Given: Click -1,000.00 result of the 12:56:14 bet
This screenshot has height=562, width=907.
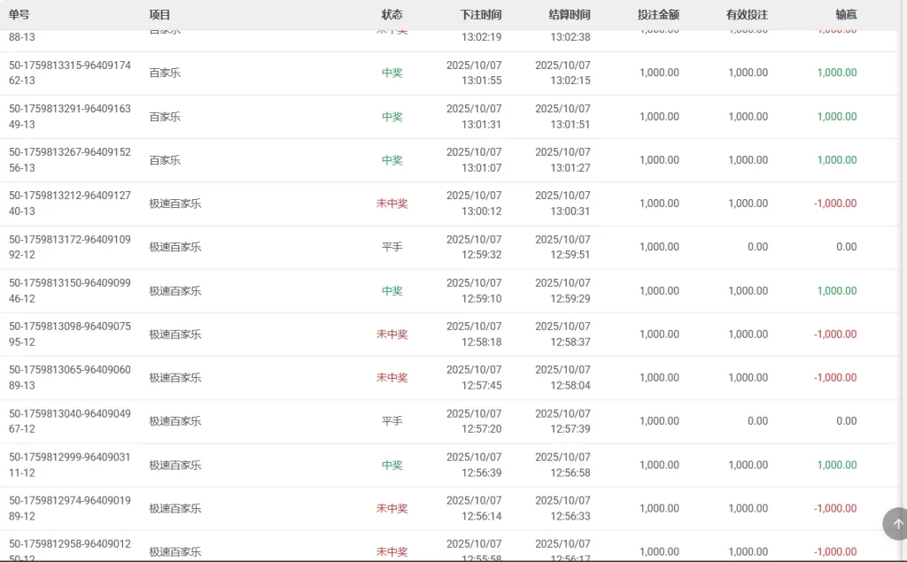Looking at the screenshot, I should click(x=835, y=508).
